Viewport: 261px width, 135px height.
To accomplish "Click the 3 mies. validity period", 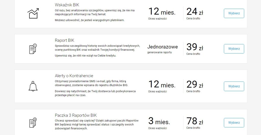I will [159, 121].
